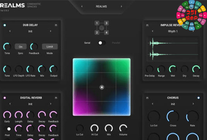Click the Impulse Reverb Decay knob

click(196, 69)
